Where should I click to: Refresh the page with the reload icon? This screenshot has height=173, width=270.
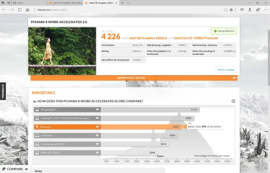(x=20, y=9)
